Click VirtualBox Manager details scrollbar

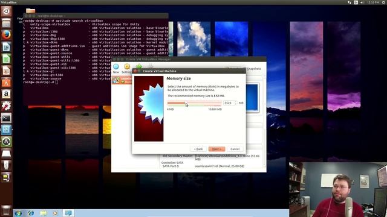click(265, 122)
